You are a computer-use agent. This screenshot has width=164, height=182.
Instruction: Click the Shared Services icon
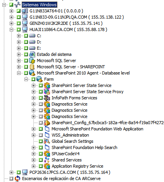[47, 160]
